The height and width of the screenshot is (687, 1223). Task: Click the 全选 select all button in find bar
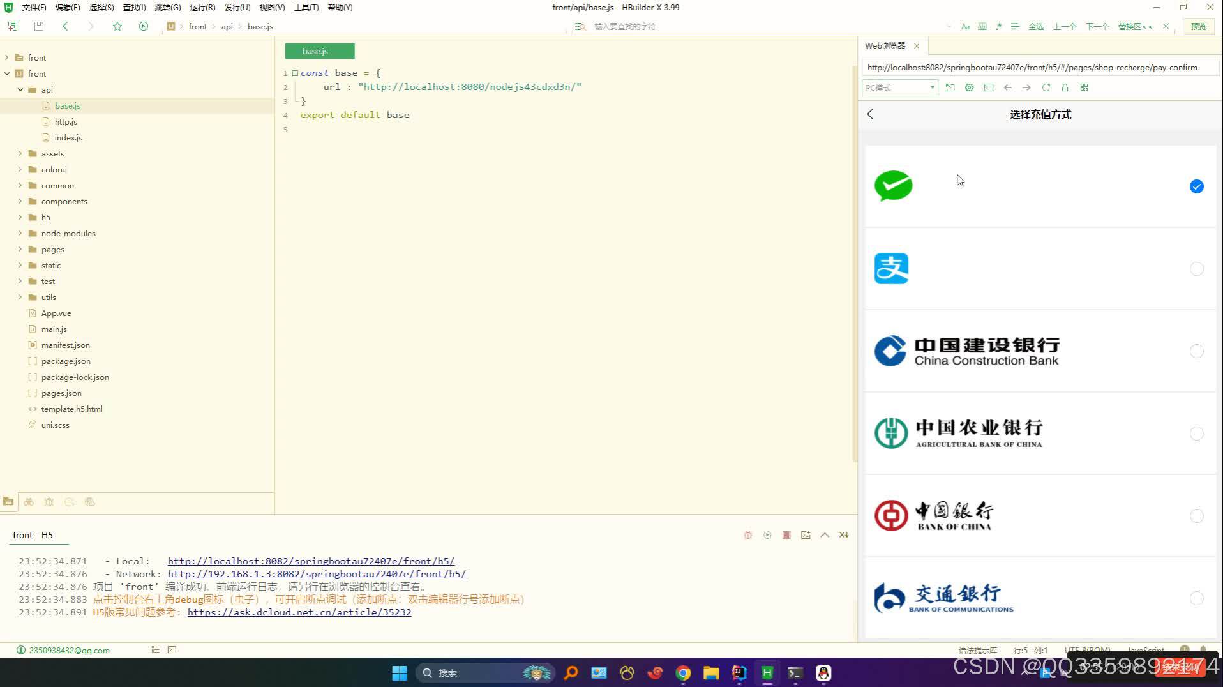tap(1036, 26)
